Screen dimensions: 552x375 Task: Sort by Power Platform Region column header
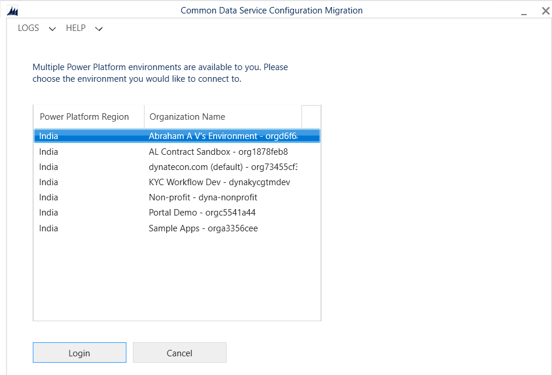point(84,117)
